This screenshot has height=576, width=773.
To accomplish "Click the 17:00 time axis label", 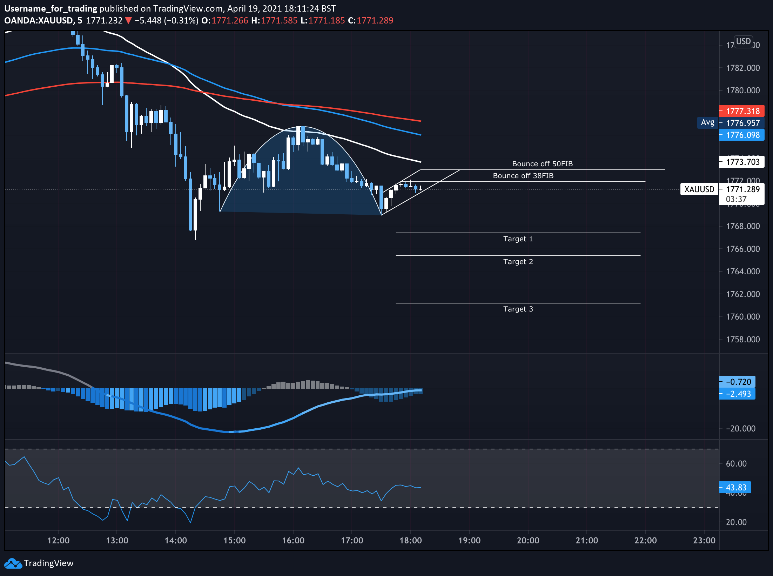I will point(352,540).
